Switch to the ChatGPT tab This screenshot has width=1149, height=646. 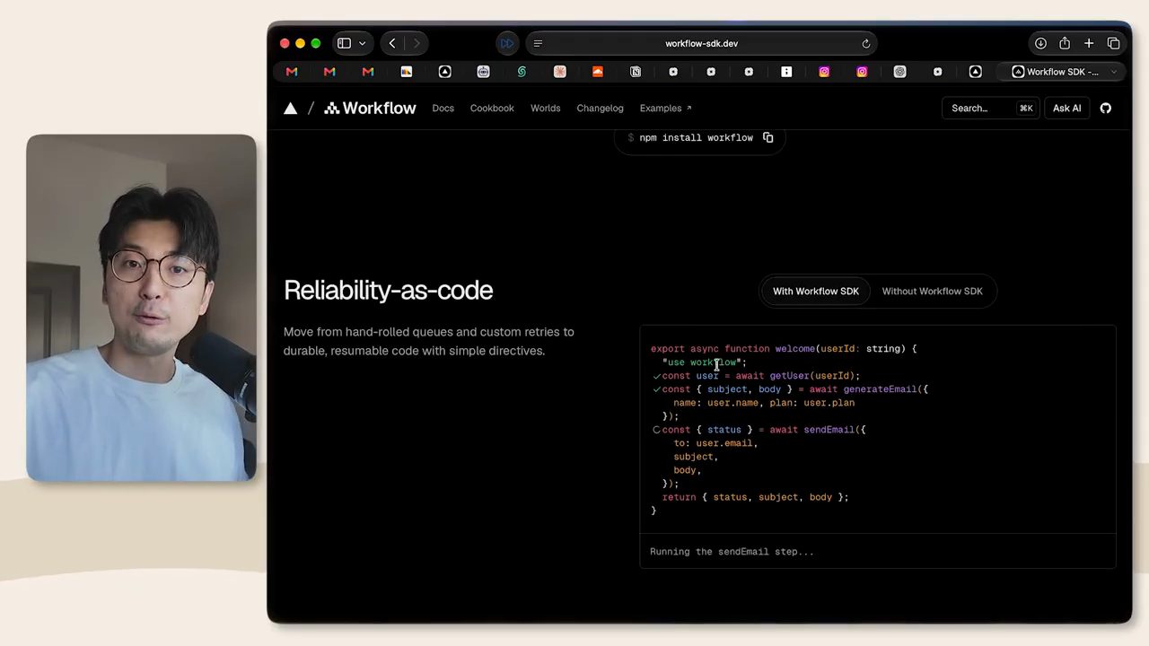click(x=899, y=72)
